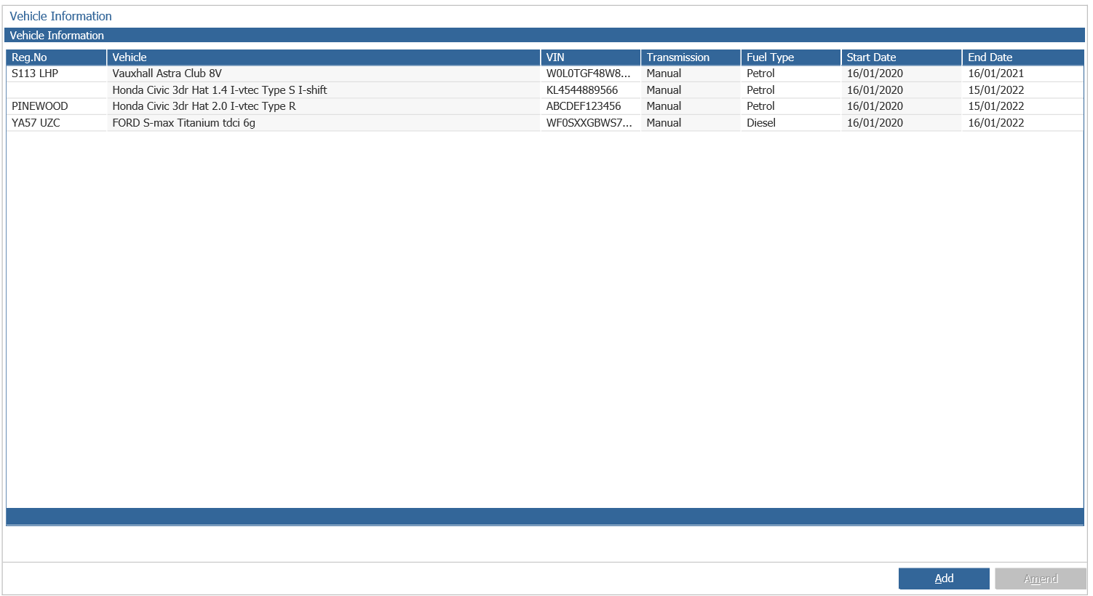
Task: Select the S113 LHP registration row
Action: 545,73
